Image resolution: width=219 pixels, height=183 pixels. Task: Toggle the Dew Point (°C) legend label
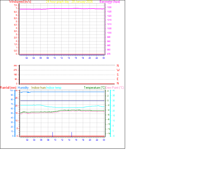point(115,88)
